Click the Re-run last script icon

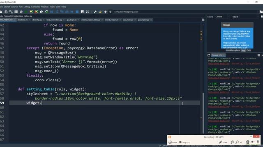pos(46,12)
